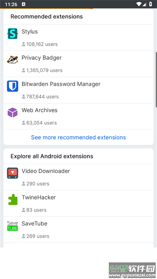Tap the battery icon in status bar
Screen dimensions: 157x279
point(150,4)
